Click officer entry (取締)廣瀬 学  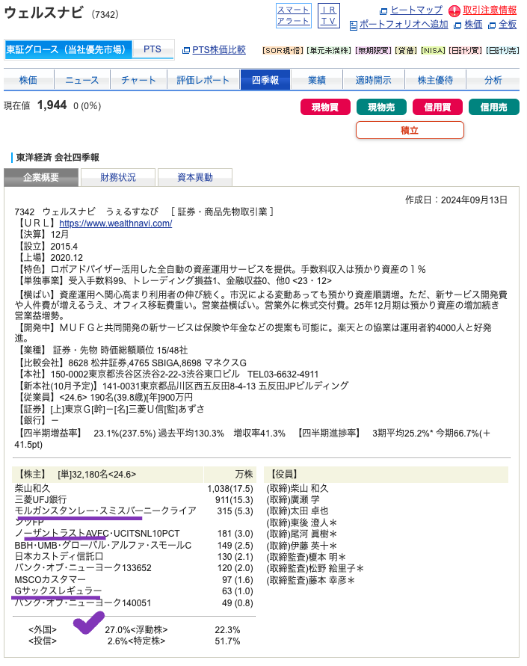pyautogui.click(x=293, y=500)
